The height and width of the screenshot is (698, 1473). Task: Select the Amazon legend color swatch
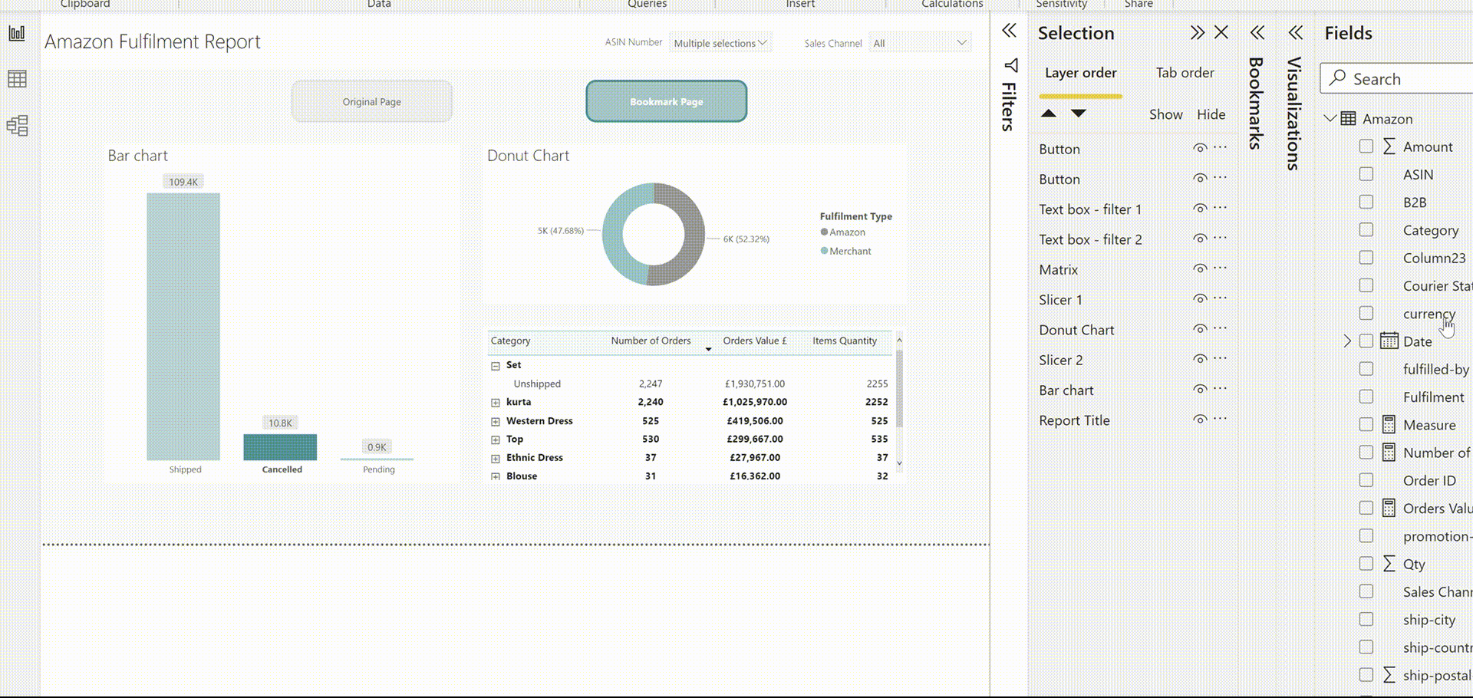pyautogui.click(x=824, y=232)
